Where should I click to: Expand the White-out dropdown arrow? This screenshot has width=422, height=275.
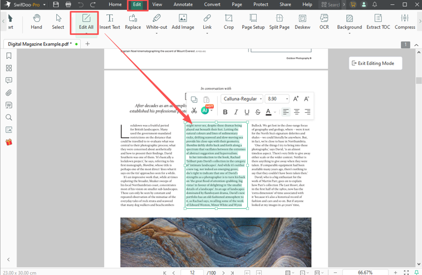click(156, 33)
